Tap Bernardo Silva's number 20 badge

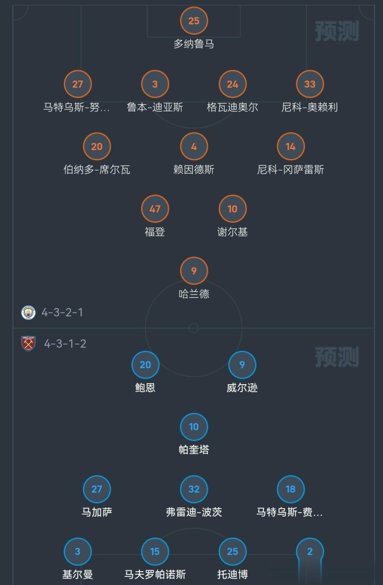pos(97,147)
